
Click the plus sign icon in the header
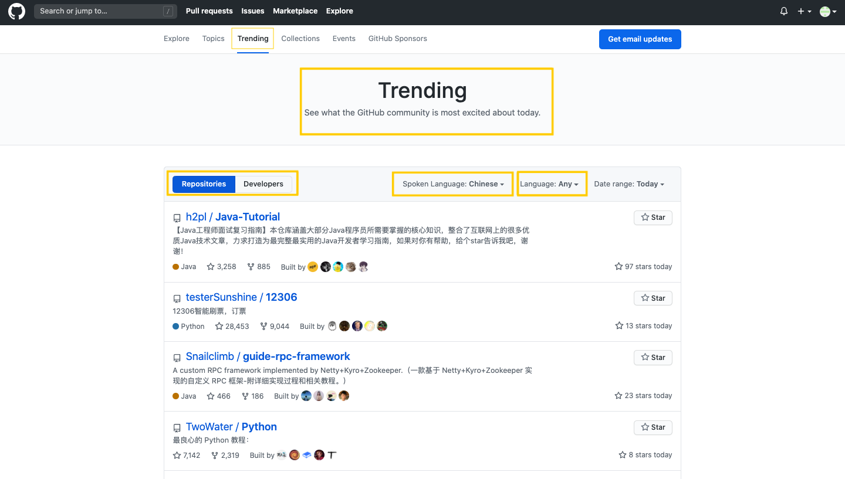point(802,11)
